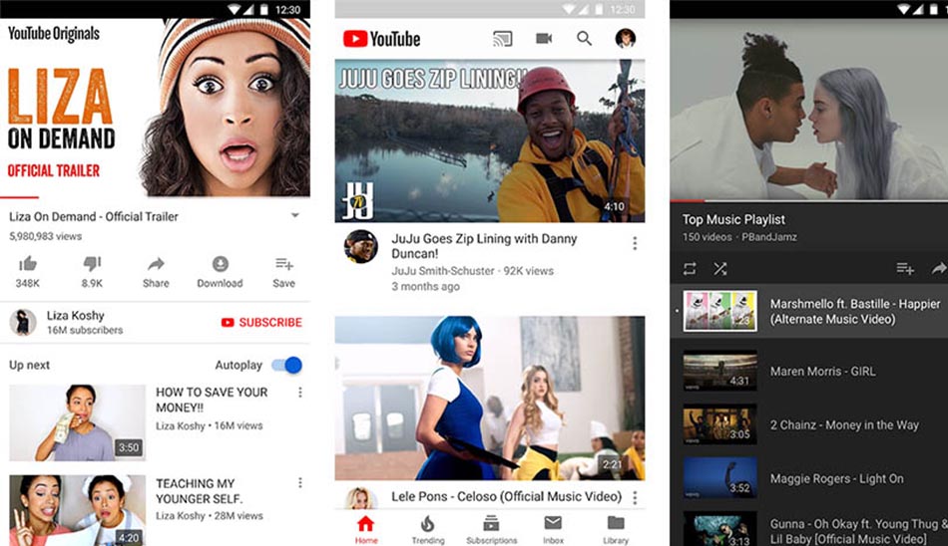Open TEACHING MY YOUNGER SELF thumbnail
This screenshot has height=546, width=948.
pos(78,510)
